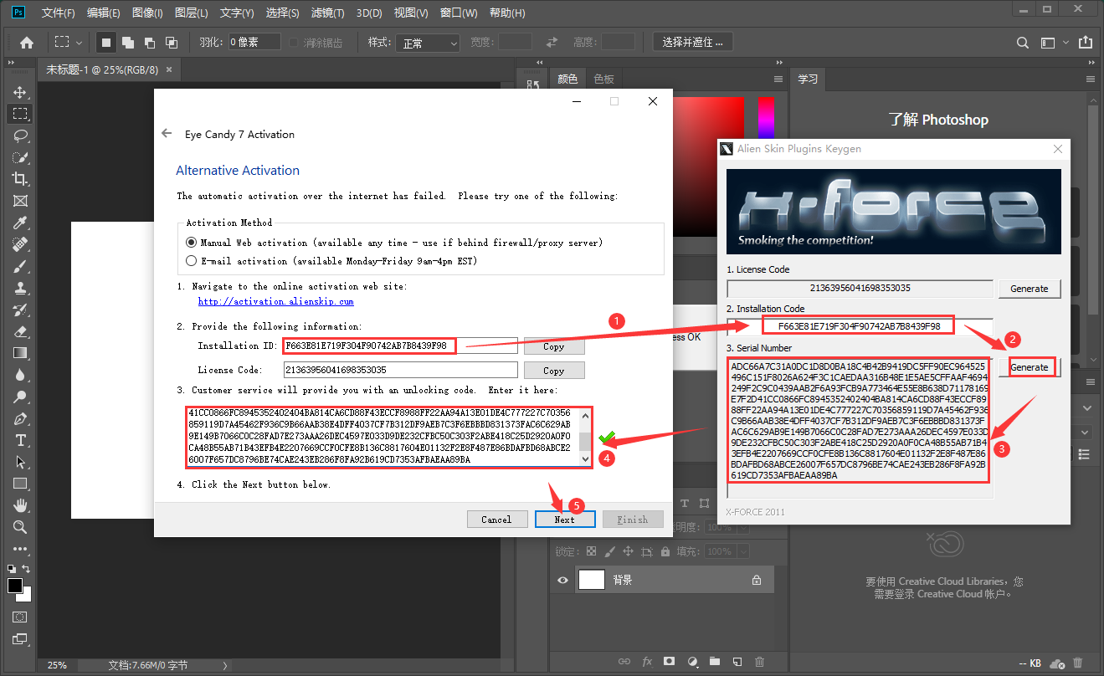Open the 图像(I) menu
The height and width of the screenshot is (676, 1104).
pyautogui.click(x=147, y=13)
